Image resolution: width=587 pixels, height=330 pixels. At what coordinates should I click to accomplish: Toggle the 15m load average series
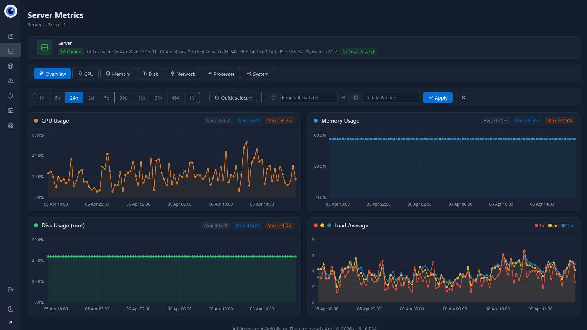pos(568,226)
